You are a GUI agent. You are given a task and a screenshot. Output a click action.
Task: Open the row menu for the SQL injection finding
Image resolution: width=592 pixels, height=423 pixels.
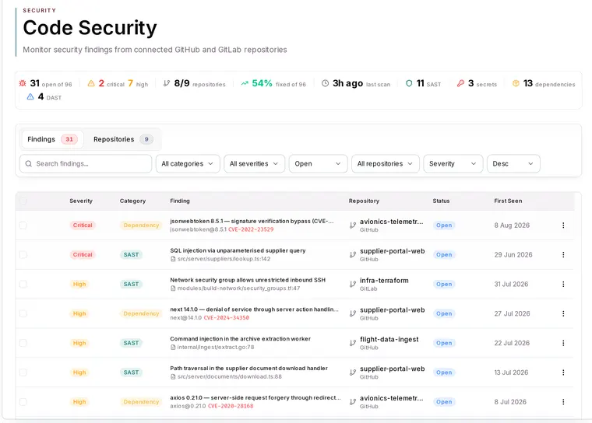click(x=563, y=254)
